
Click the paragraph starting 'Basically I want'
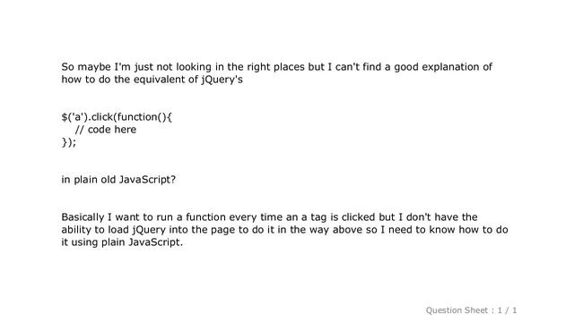tap(285, 230)
